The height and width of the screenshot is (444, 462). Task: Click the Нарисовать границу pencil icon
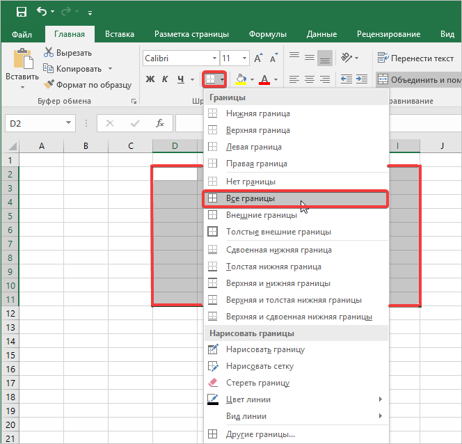pyautogui.click(x=213, y=349)
